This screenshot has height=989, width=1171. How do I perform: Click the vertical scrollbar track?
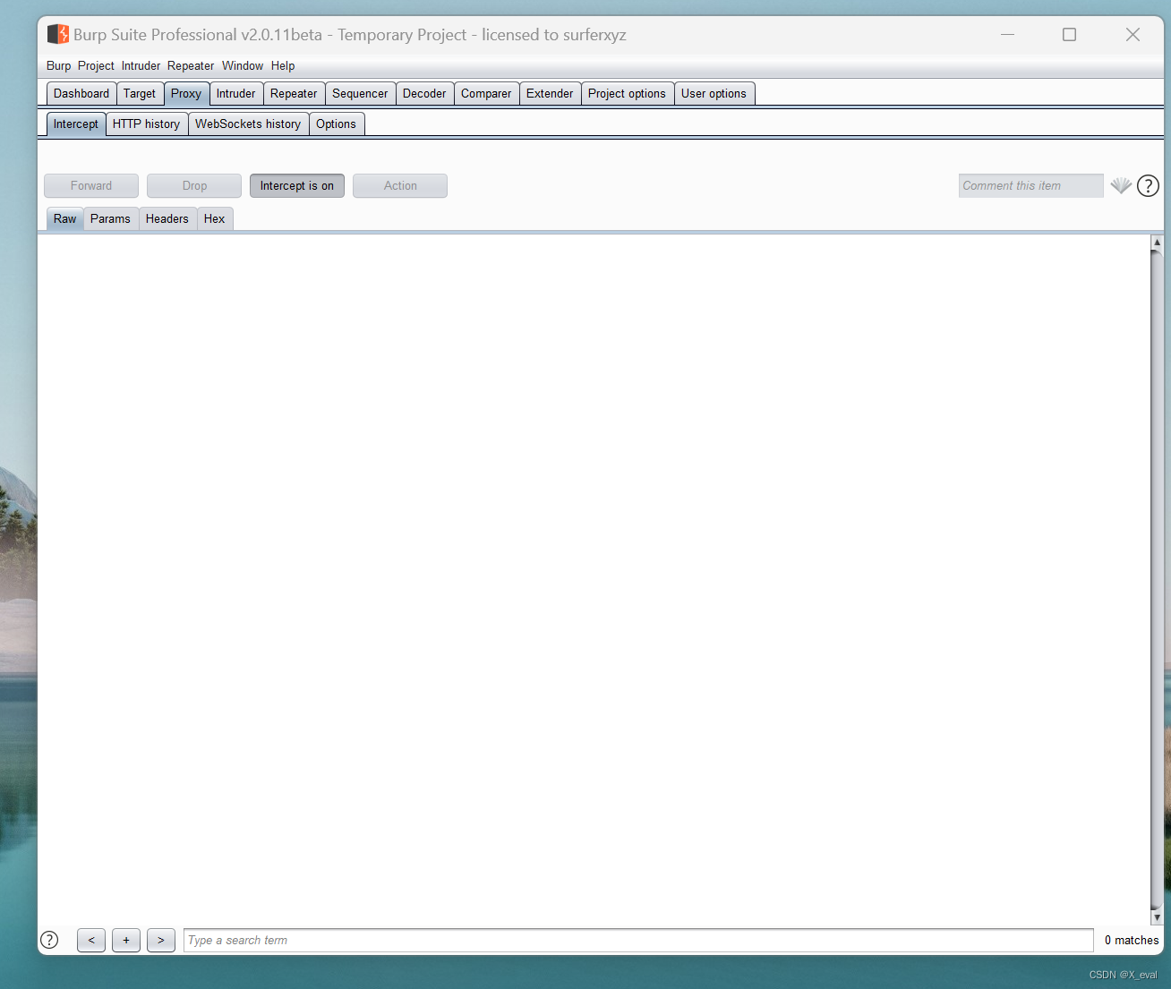(x=1157, y=579)
